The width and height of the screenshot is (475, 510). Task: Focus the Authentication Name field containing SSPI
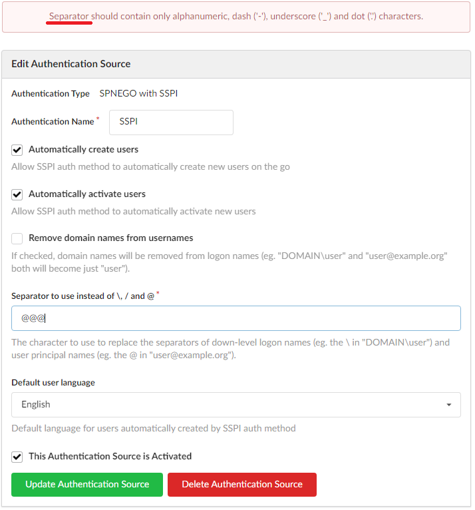(x=171, y=123)
